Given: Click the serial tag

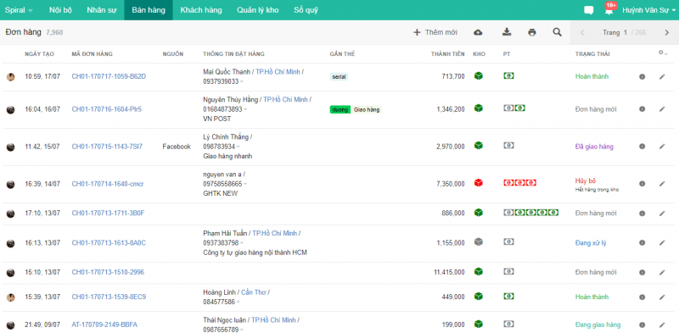Looking at the screenshot, I should click(339, 76).
